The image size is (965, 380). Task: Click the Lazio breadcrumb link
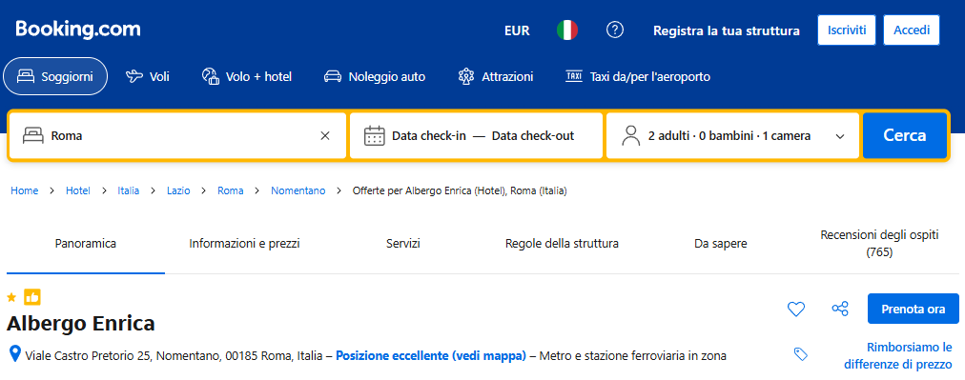178,190
